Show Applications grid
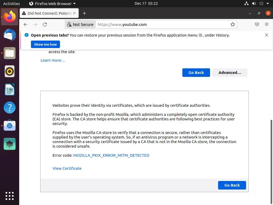273x205 pixels. 10,196
